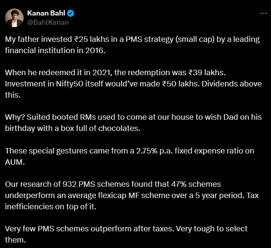
Task: Click the word "AUM." in the tweet
Action: tap(15, 162)
